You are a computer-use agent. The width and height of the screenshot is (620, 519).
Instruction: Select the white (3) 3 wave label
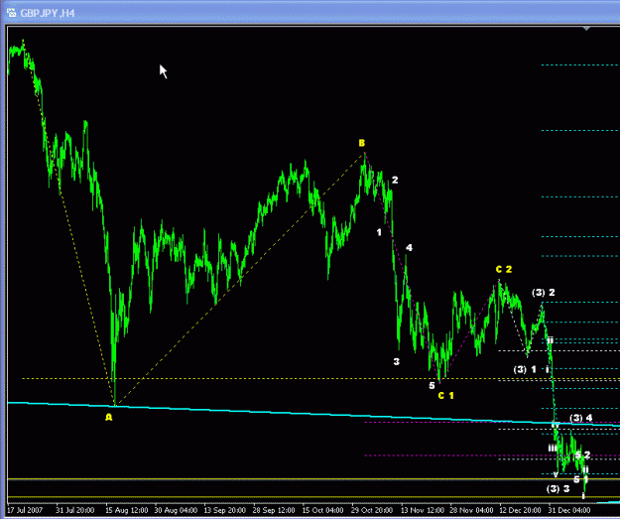[558, 489]
